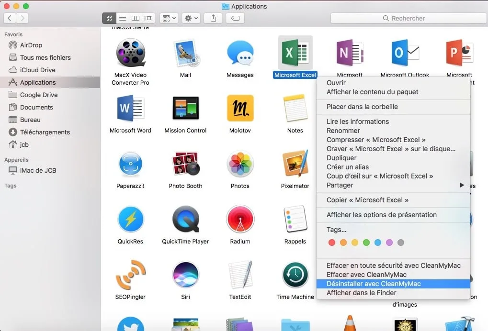Select the Photos app icon

tap(240, 164)
